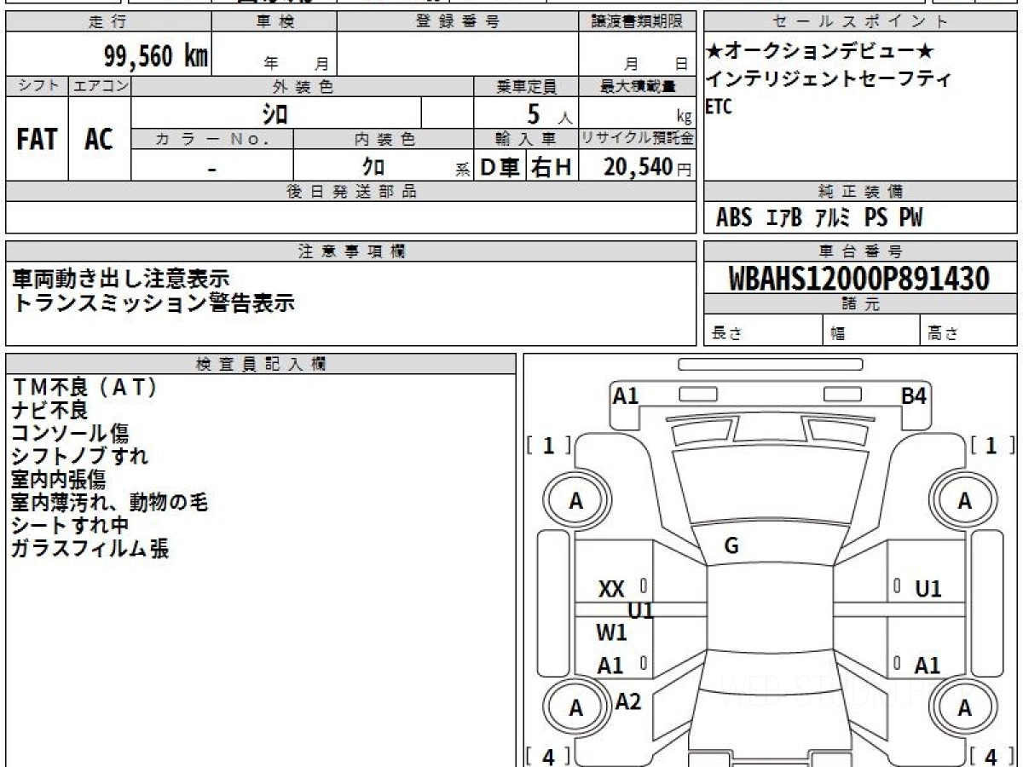This screenshot has height=767, width=1023.
Task: Select the 室内内張傷 inspector note
Action: point(58,479)
